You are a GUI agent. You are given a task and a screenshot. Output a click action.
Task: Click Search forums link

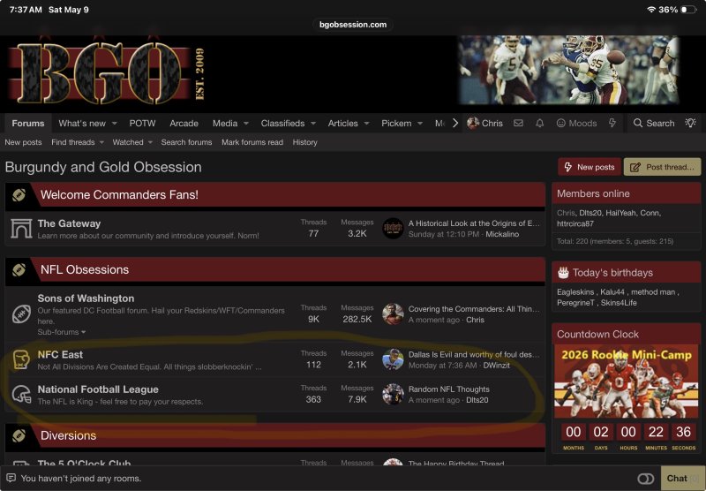(186, 142)
